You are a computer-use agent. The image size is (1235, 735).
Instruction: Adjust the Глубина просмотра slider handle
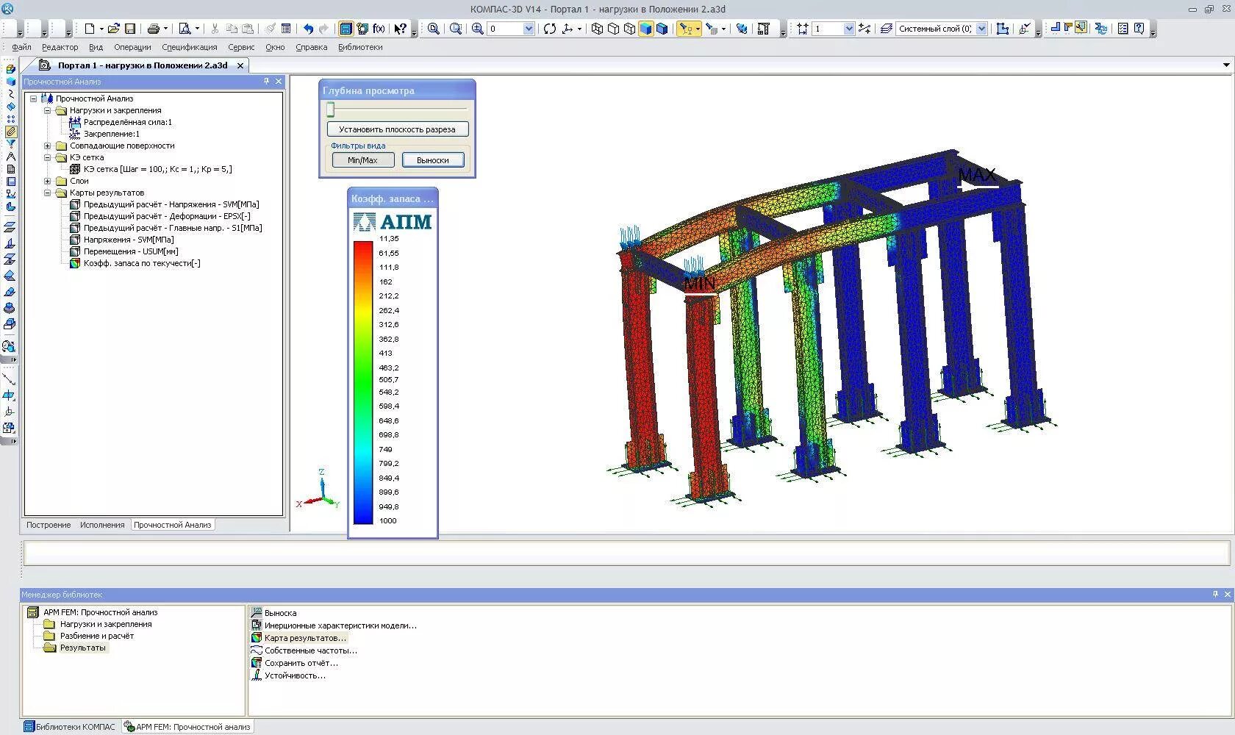tap(331, 110)
